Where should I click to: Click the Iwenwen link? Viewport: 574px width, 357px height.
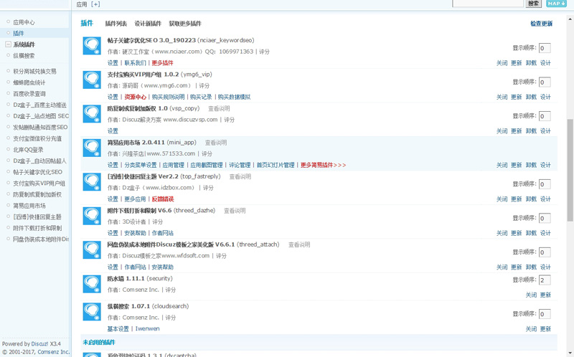click(148, 329)
